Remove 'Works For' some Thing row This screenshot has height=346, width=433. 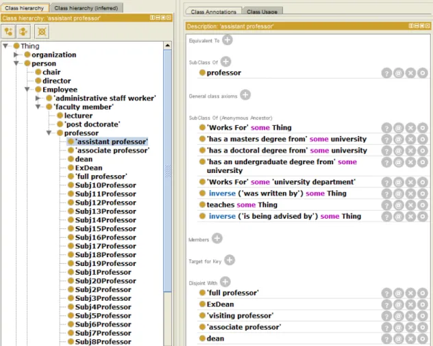click(x=410, y=128)
